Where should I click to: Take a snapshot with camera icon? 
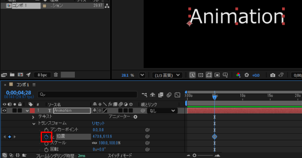(x=273, y=75)
